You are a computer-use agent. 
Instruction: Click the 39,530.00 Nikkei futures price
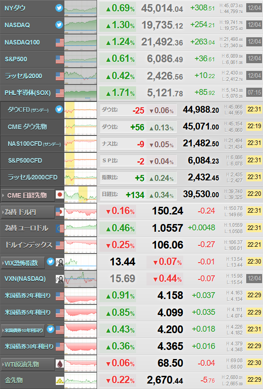(201, 194)
